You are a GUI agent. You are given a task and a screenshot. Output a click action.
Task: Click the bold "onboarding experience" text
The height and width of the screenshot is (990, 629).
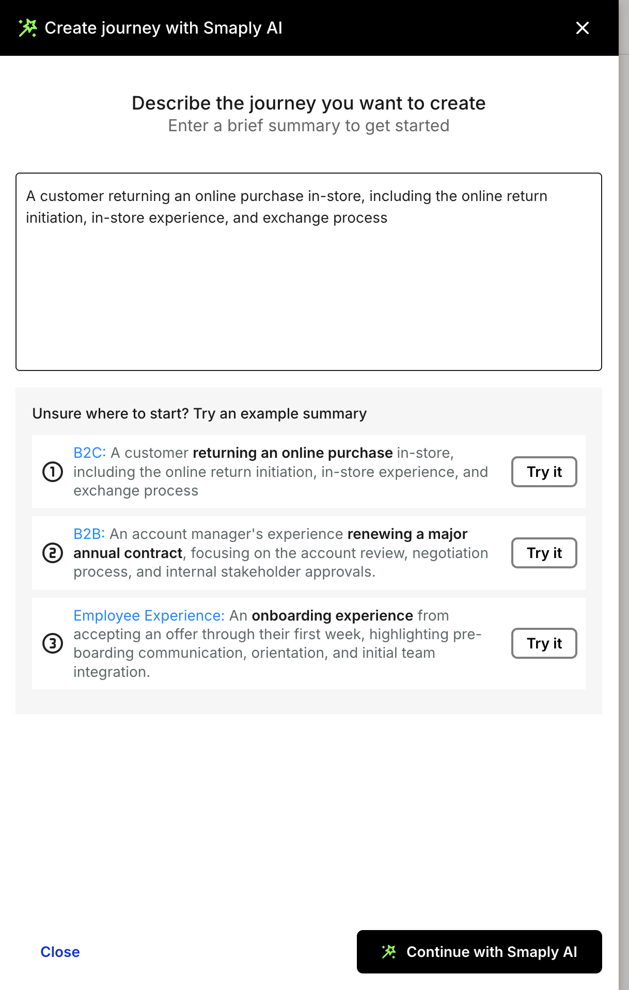pyautogui.click(x=332, y=615)
